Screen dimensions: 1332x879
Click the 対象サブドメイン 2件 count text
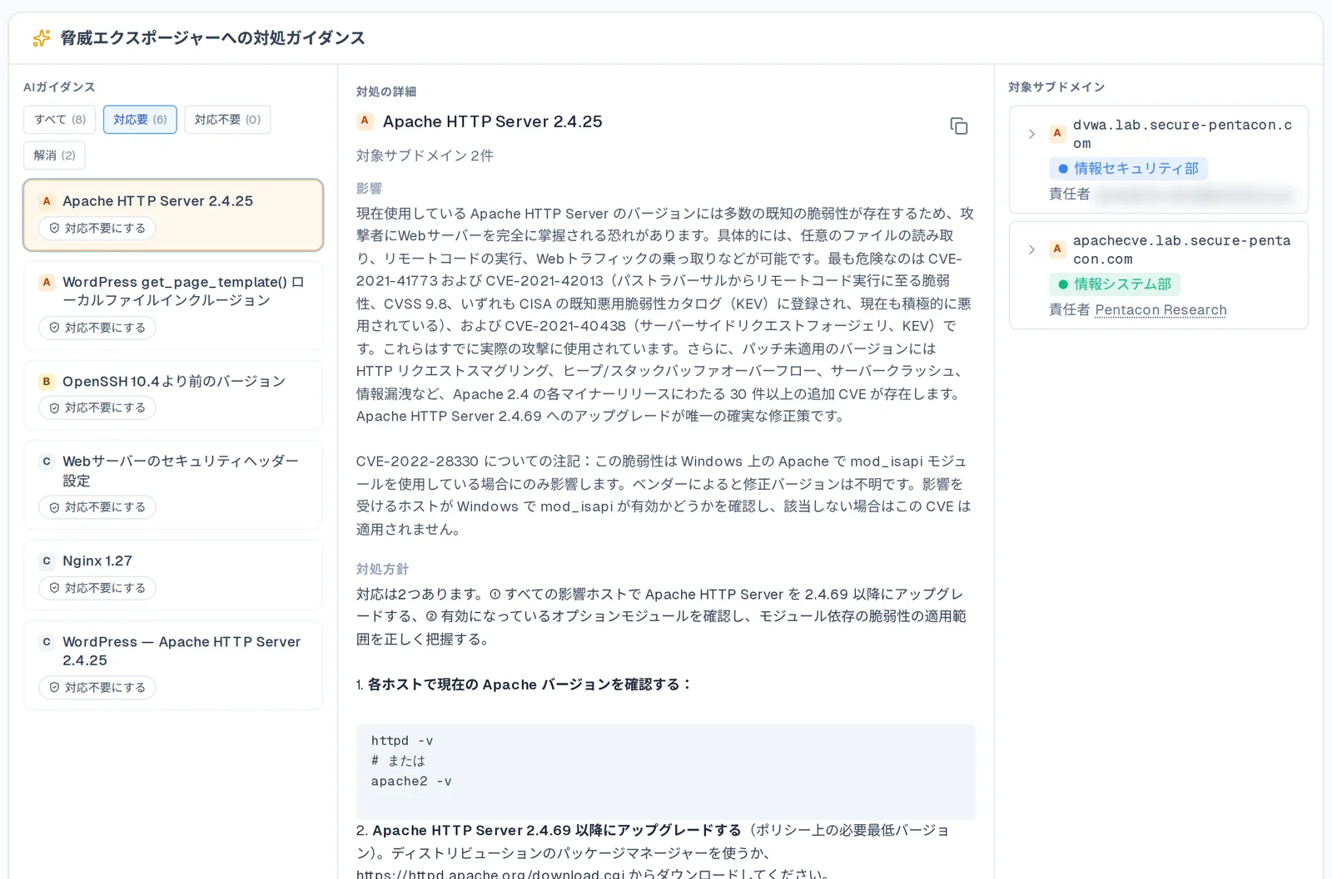[425, 156]
